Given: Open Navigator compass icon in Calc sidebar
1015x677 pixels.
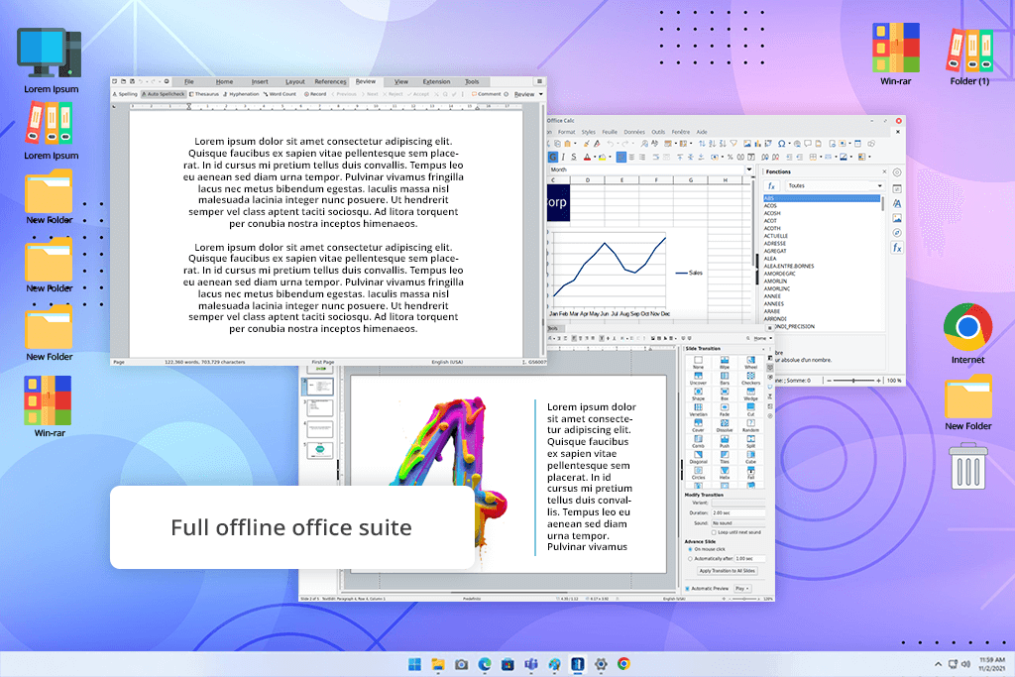Looking at the screenshot, I should point(897,233).
